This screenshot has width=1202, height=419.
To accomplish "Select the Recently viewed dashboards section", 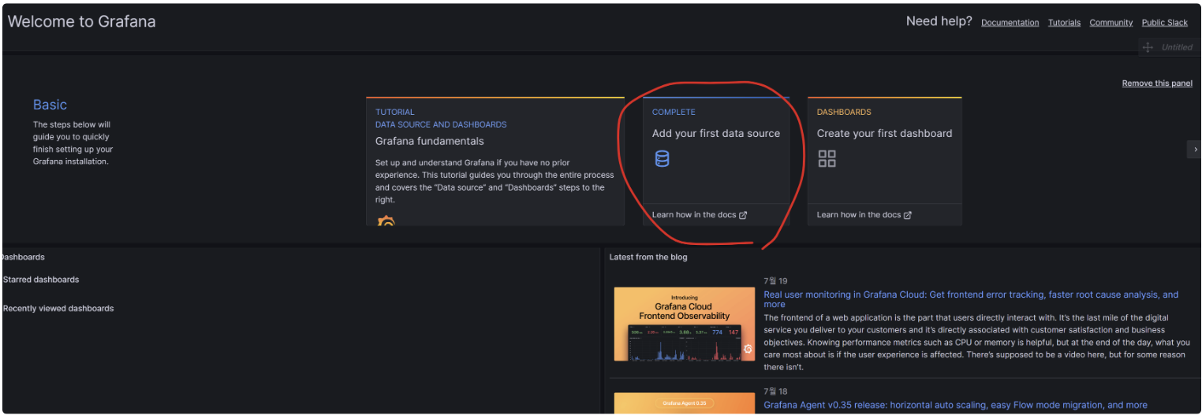I will pos(58,309).
